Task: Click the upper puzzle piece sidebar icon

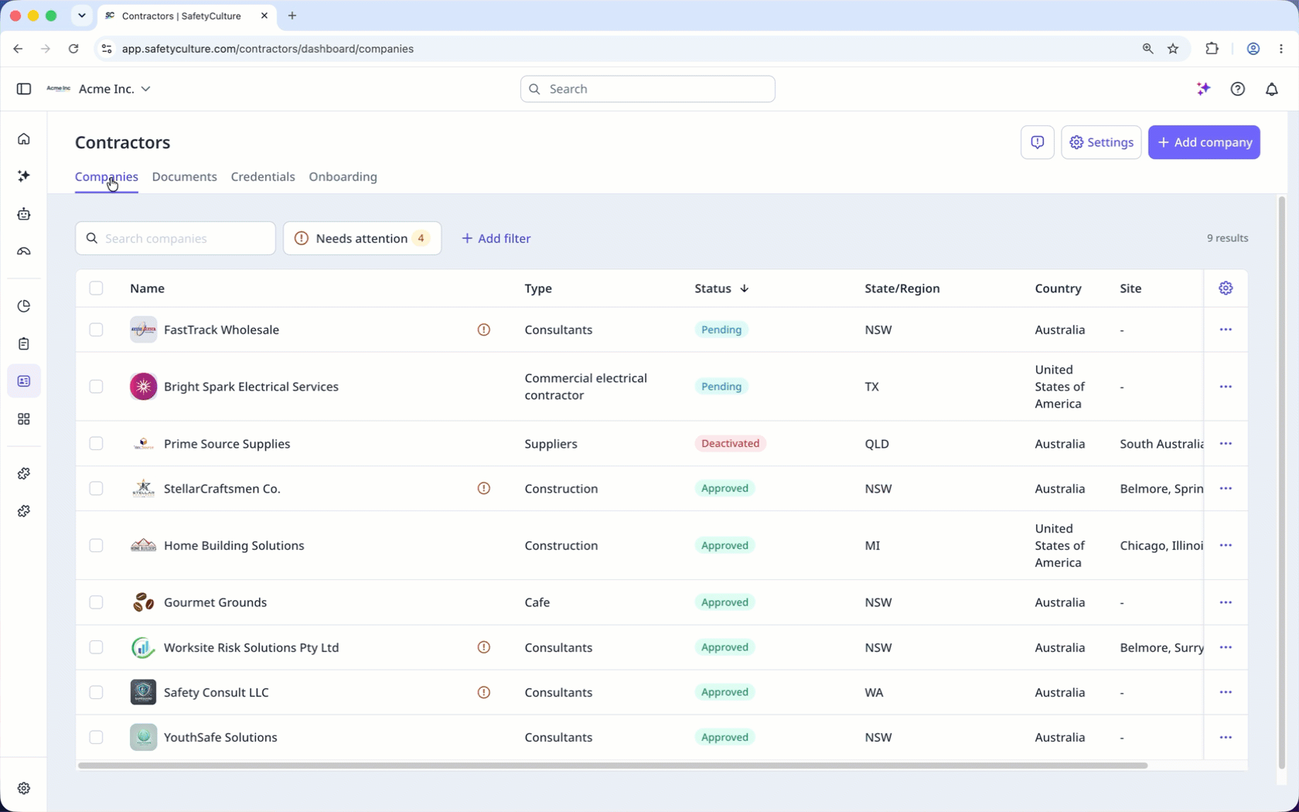Action: click(x=24, y=473)
